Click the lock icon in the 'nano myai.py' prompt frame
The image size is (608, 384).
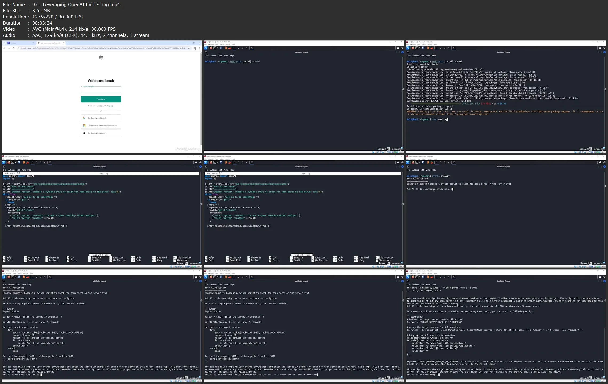pos(600,48)
